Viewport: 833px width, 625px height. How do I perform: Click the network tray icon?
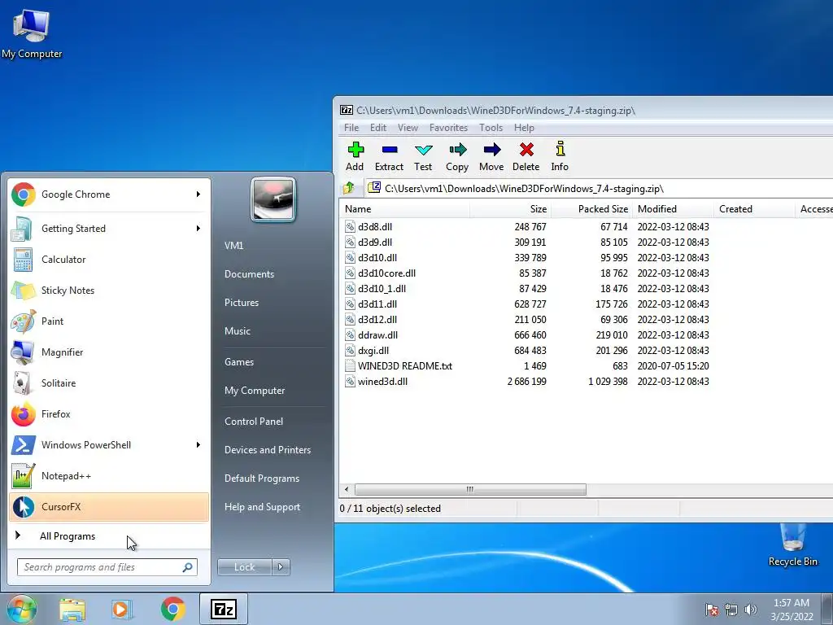(731, 610)
